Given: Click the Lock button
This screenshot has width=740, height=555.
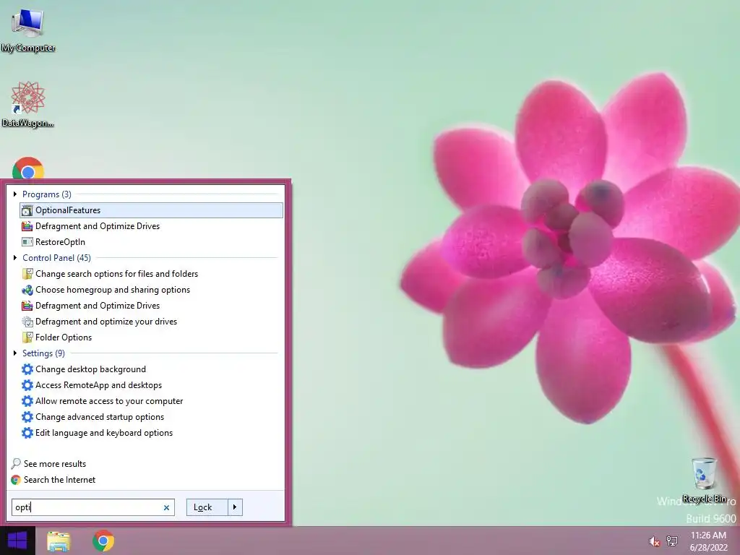Looking at the screenshot, I should [207, 507].
